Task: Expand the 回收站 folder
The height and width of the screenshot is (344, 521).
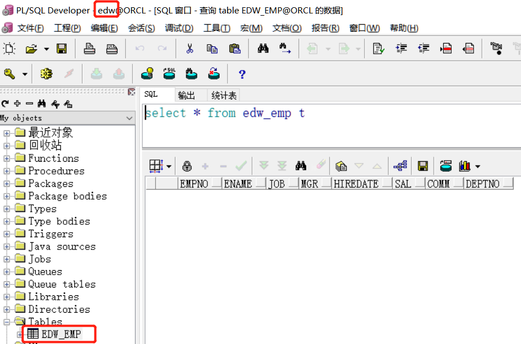Action: [x=7, y=146]
